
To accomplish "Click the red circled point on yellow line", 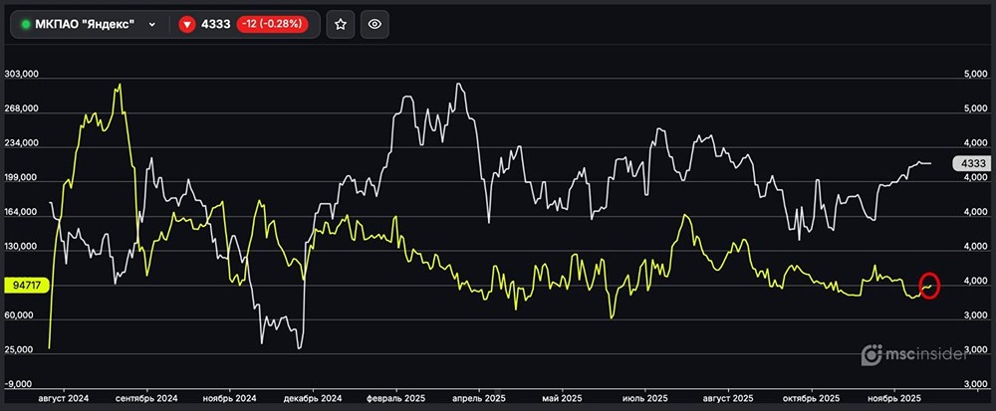I will pyautogui.click(x=930, y=285).
